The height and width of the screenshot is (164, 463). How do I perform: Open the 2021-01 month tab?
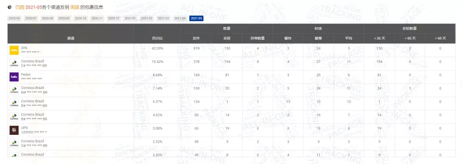point(130,18)
